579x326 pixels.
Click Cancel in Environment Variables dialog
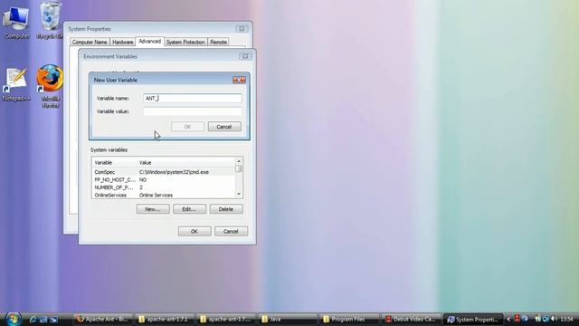tap(231, 232)
